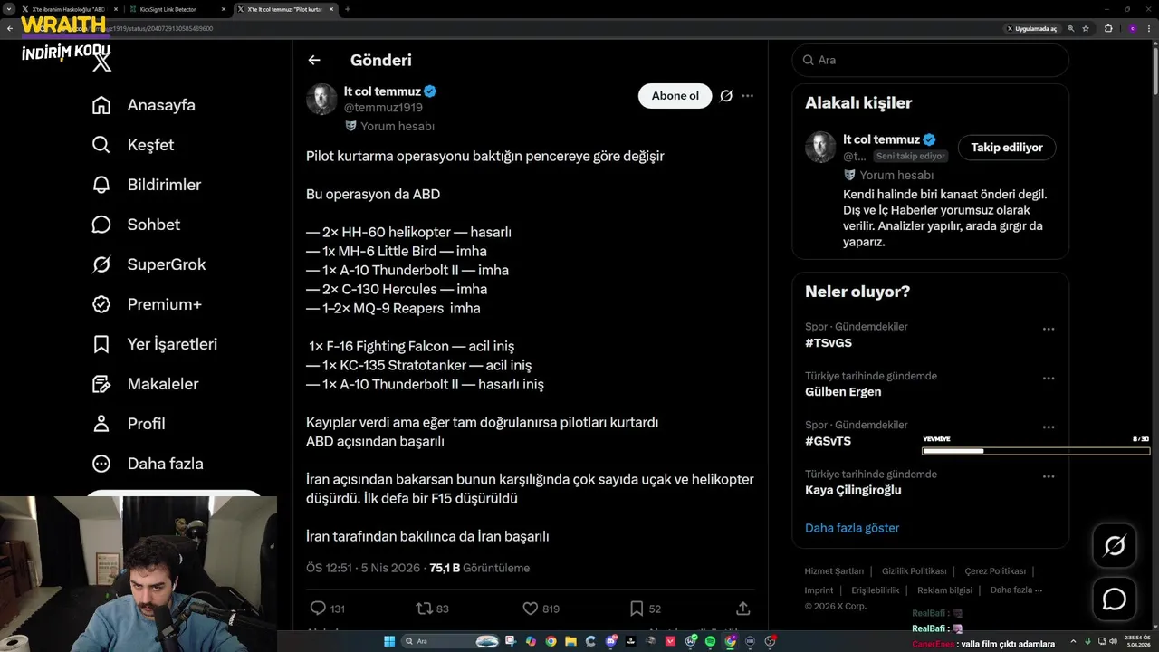Expand the footer Daha fazla ··· menu
This screenshot has width=1159, height=652.
point(1016,590)
